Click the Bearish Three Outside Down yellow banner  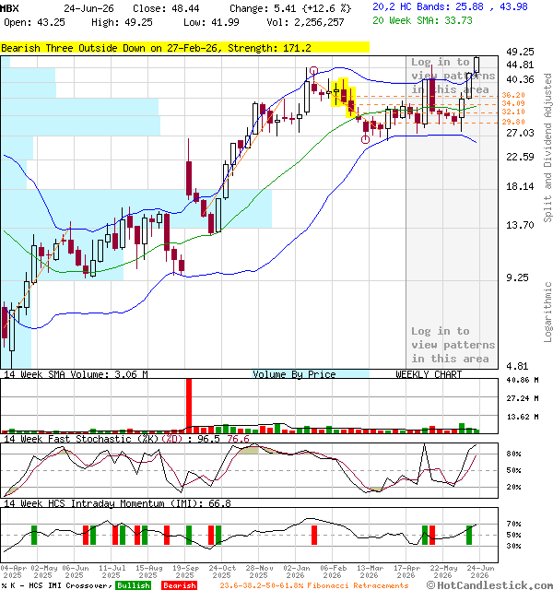point(184,48)
